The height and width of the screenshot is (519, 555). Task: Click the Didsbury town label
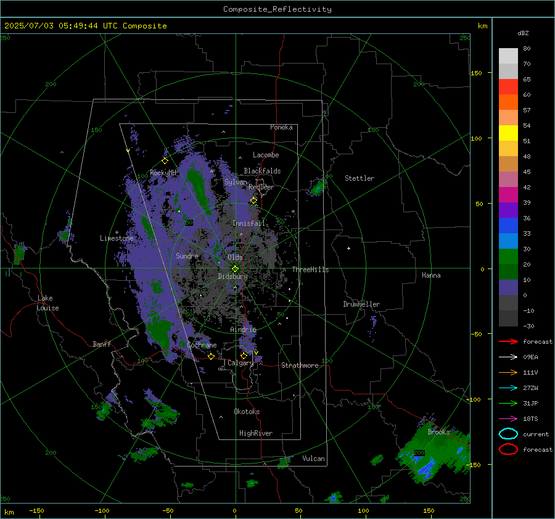pyautogui.click(x=232, y=276)
